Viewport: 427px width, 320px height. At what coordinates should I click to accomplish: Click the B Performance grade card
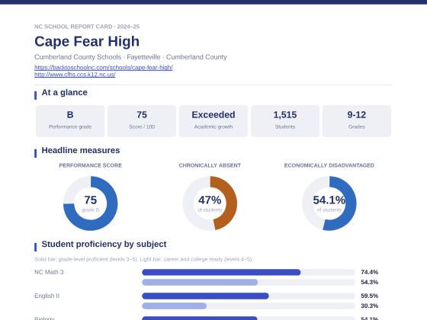[70, 121]
